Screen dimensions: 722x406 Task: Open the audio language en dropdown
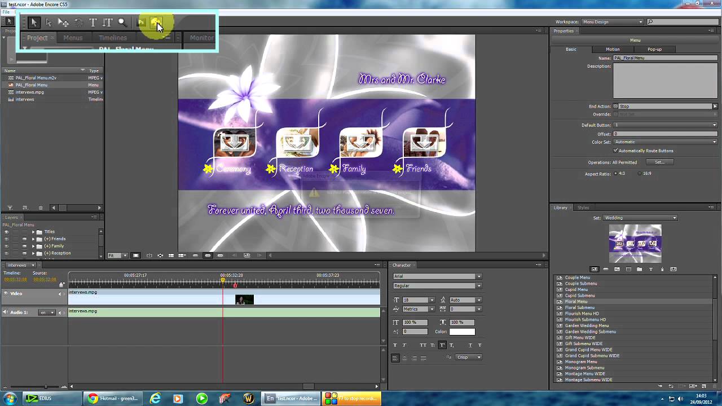[47, 312]
